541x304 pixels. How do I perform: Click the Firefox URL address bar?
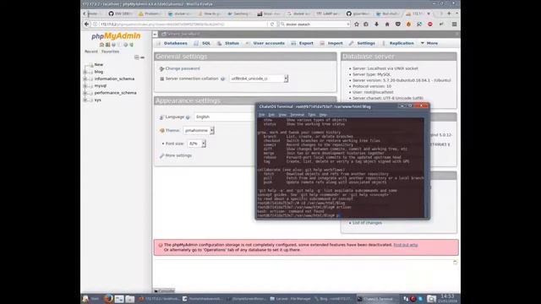181,24
